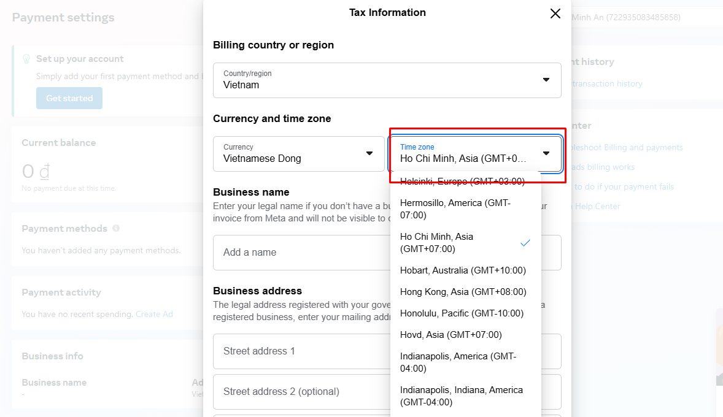
Task: Open the Help Center link
Action: (x=597, y=207)
